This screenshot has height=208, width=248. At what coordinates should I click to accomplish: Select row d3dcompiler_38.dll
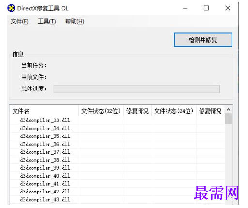coord(117,160)
